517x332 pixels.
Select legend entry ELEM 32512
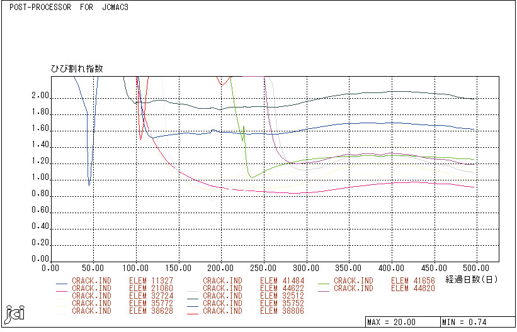tap(282, 296)
